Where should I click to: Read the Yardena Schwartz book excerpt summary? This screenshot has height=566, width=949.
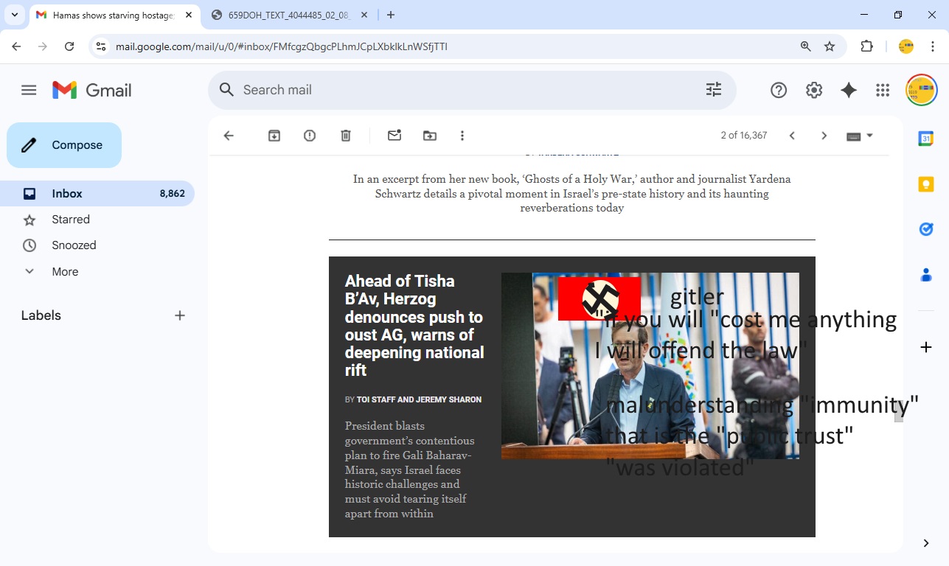coord(571,193)
